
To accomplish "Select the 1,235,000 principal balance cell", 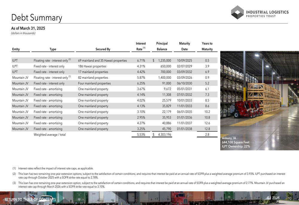I will (x=164, y=60).
